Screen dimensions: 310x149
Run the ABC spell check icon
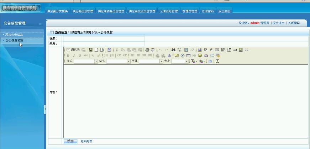[153, 50]
